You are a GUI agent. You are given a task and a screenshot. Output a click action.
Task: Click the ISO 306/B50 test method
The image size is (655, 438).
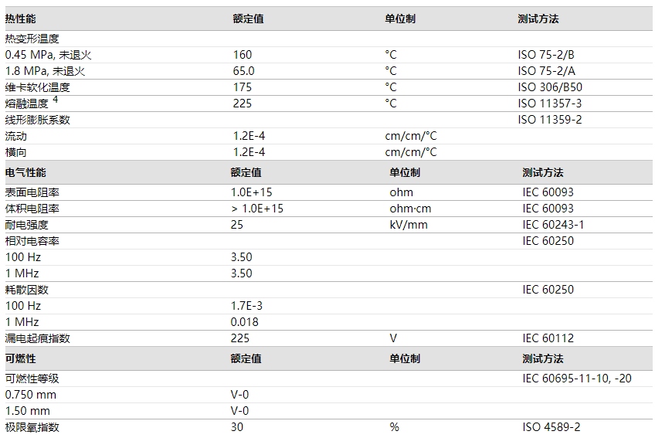pyautogui.click(x=550, y=87)
